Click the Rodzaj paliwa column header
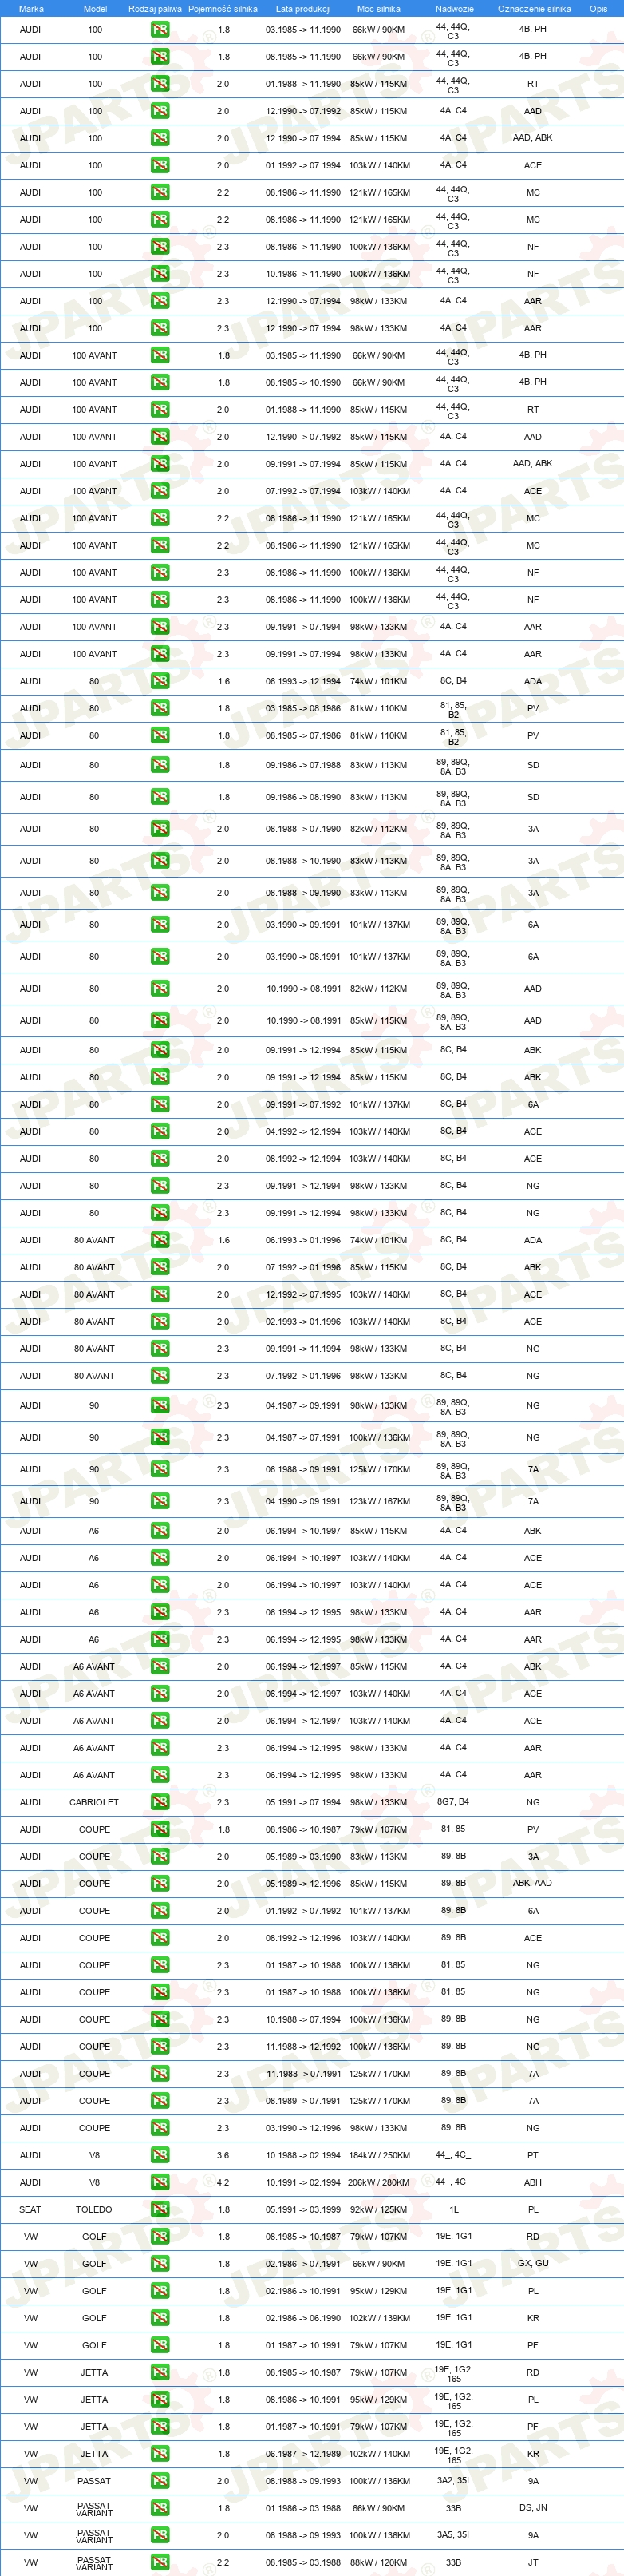The image size is (624, 2576). click(155, 9)
